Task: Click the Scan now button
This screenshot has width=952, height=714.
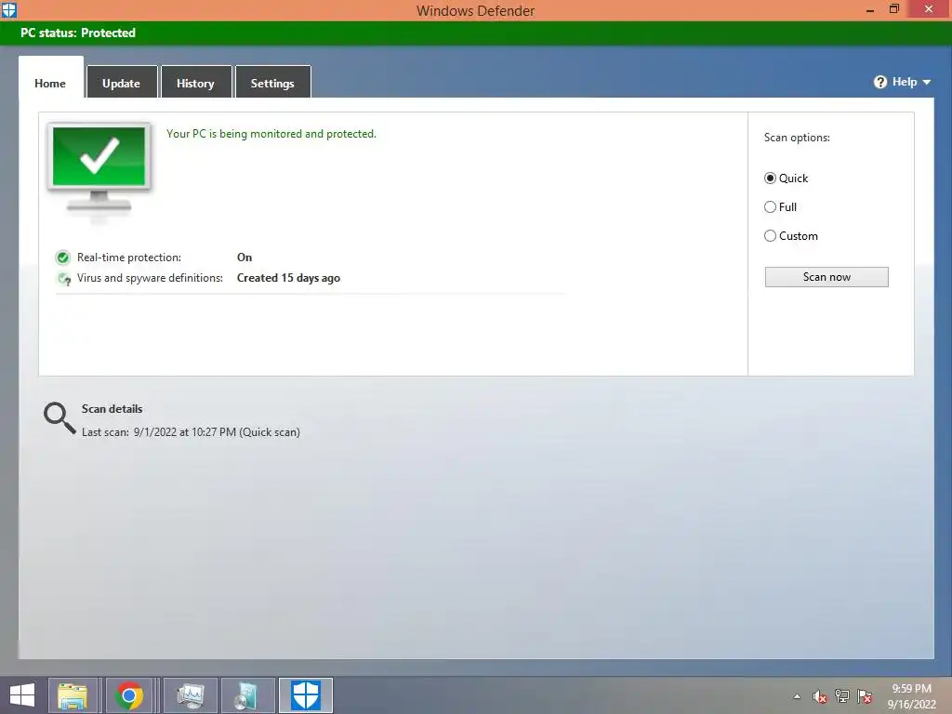Action: pos(826,277)
